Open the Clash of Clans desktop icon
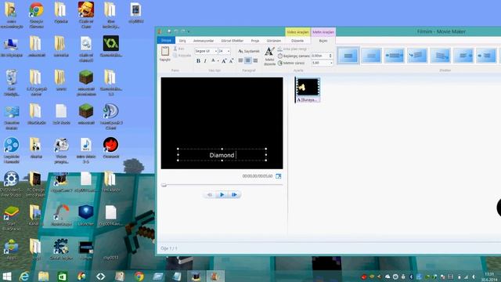Image resolution: width=501 pixels, height=282 pixels. (x=86, y=14)
